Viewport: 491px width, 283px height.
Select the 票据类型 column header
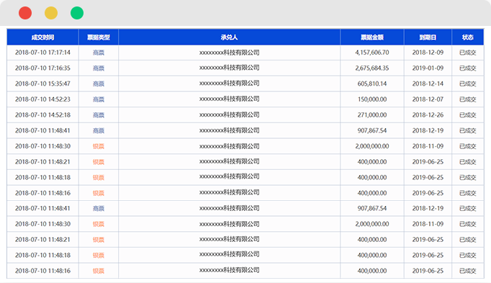tap(99, 37)
